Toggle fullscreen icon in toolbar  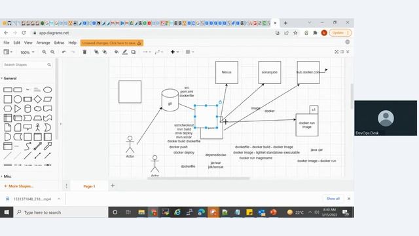[x=337, y=52]
